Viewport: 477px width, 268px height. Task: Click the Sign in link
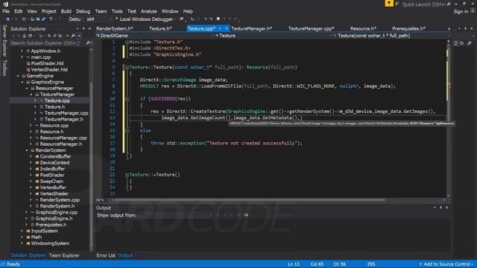(461, 12)
